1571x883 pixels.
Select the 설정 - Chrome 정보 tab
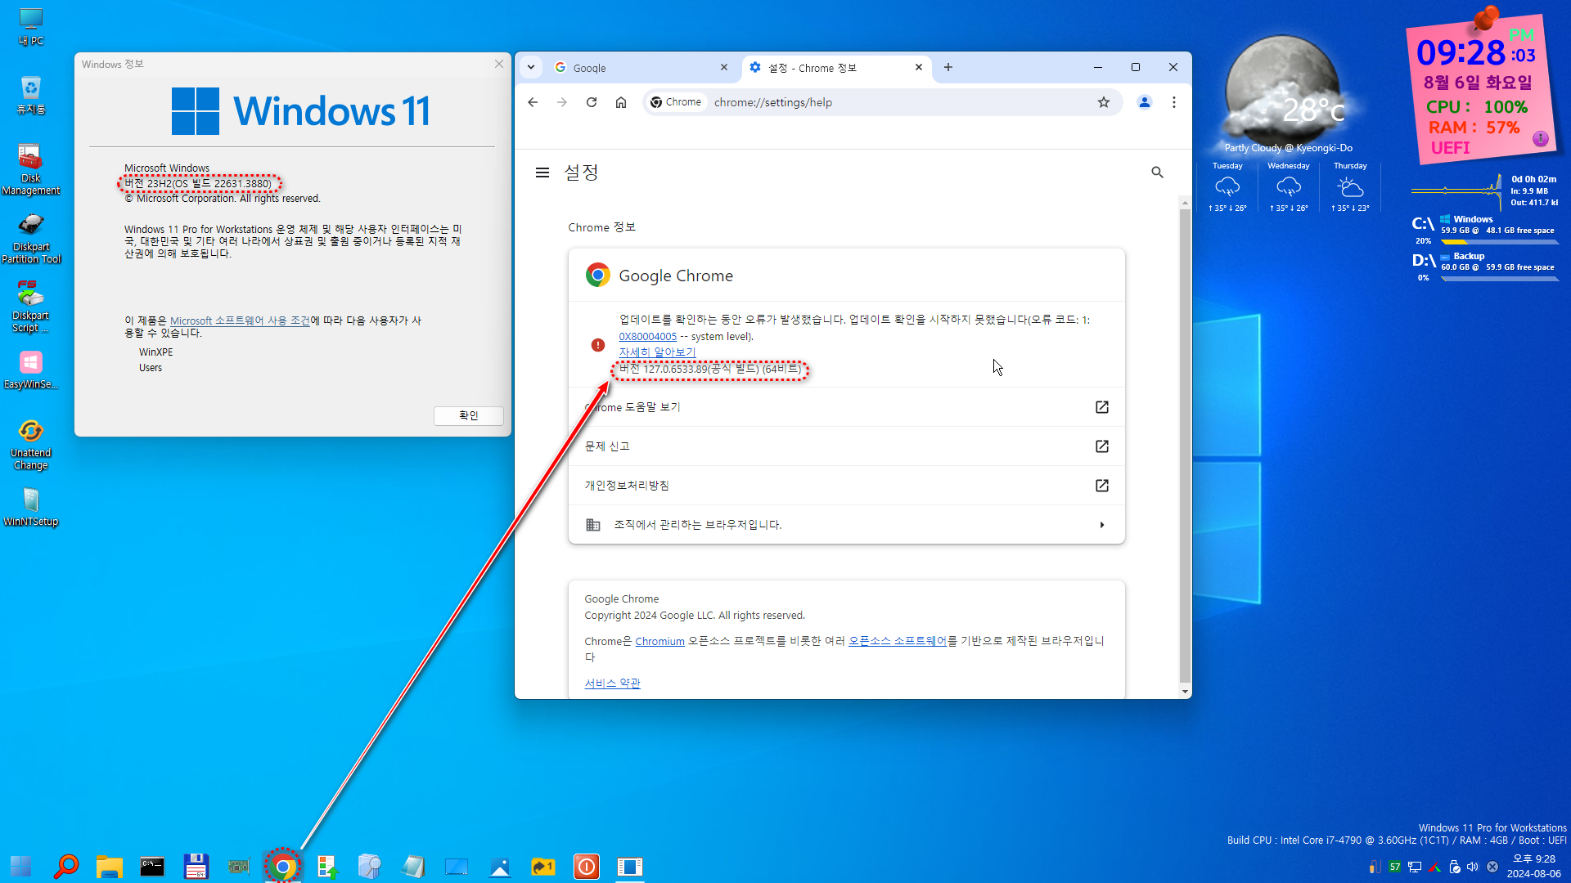[835, 68]
